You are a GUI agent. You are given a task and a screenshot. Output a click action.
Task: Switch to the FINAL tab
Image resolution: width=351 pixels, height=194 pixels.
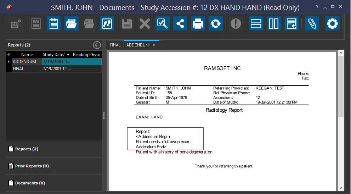click(115, 45)
